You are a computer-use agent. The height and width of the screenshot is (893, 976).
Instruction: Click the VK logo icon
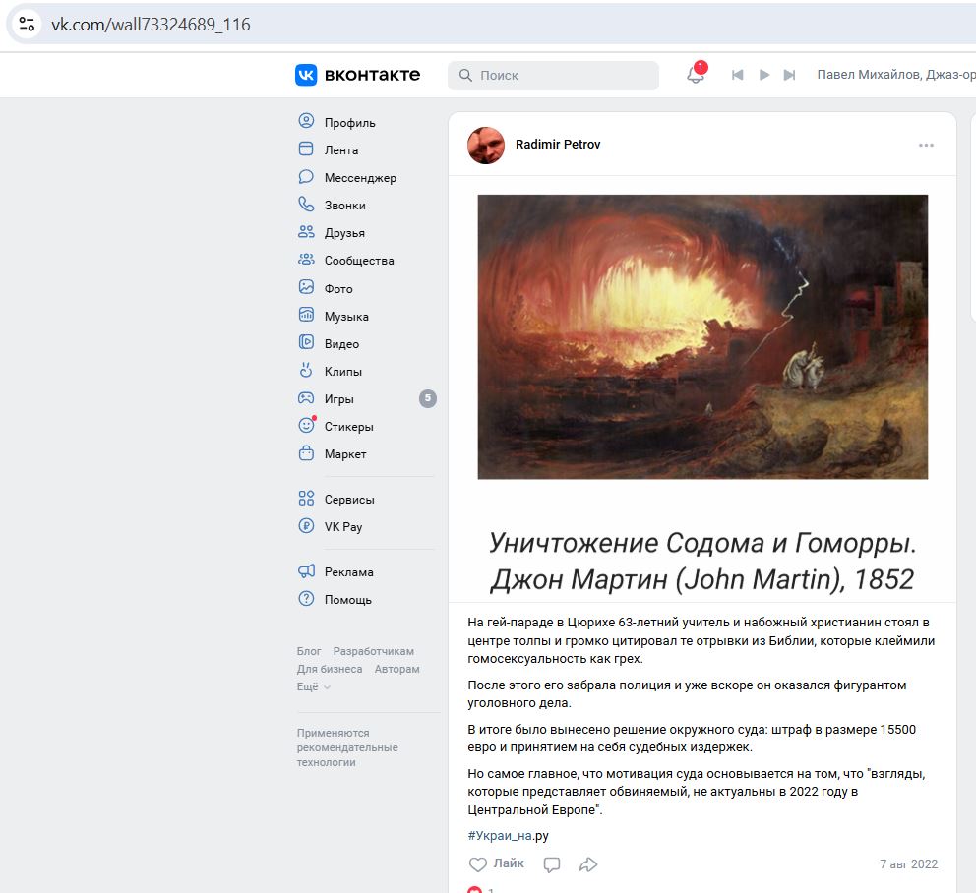click(x=306, y=75)
